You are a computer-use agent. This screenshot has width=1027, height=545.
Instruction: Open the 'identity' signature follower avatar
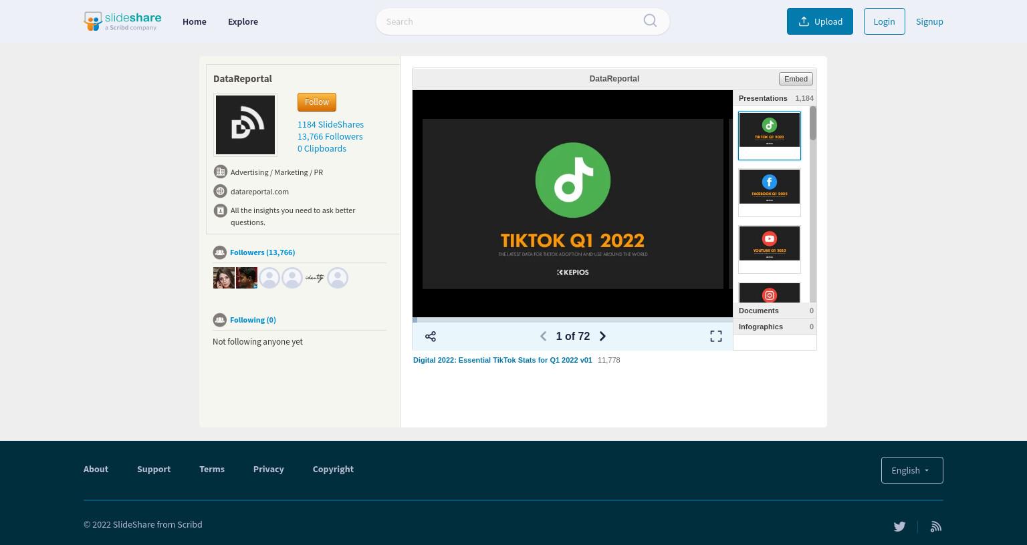point(315,278)
